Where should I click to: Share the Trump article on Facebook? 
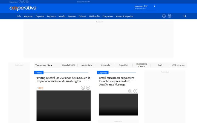point(88,88)
